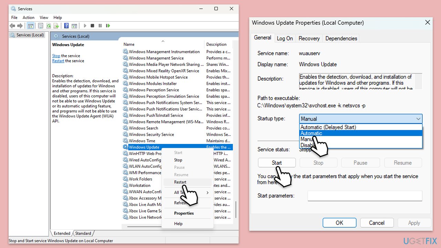
Task: Expand the All Tasks submenu arrow
Action: (207, 193)
